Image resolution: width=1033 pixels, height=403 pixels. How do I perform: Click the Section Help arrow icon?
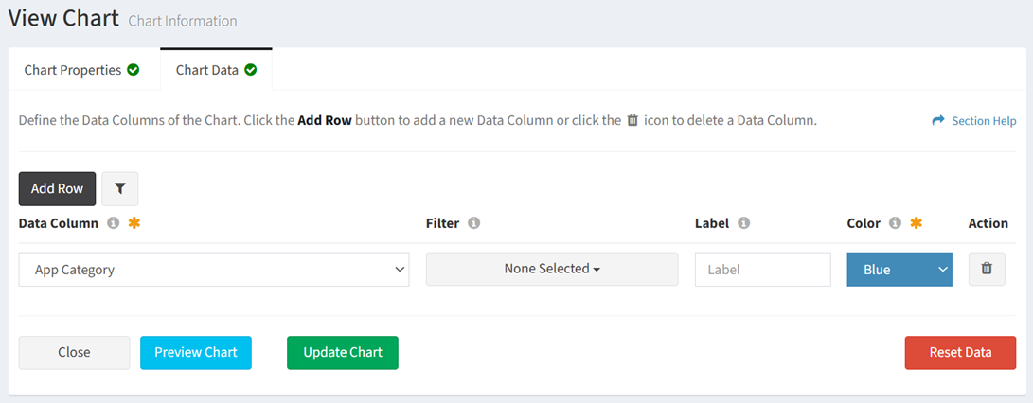[938, 120]
